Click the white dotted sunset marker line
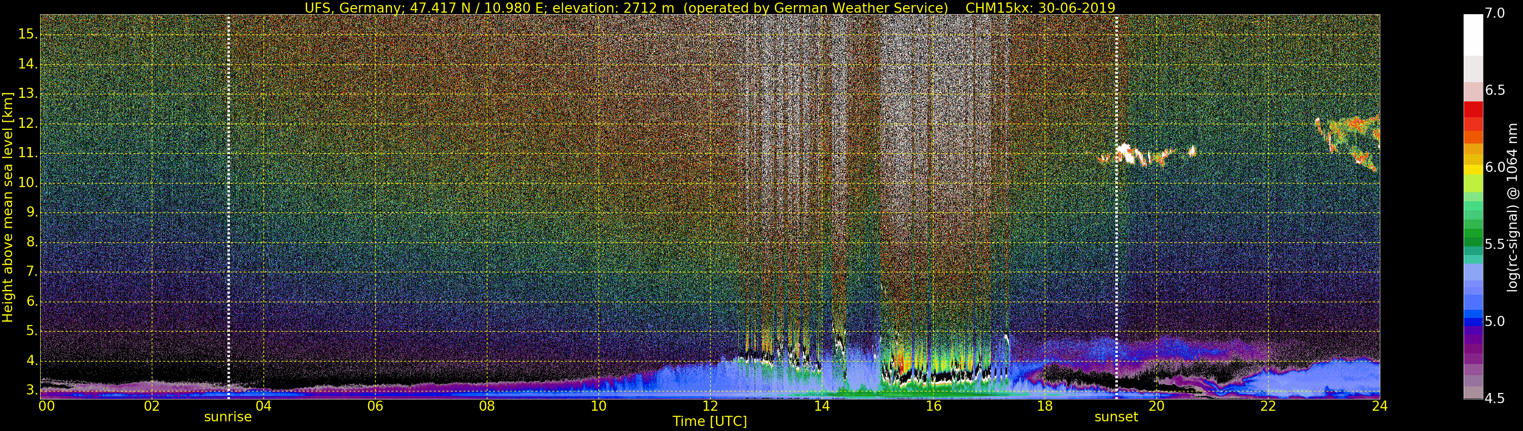 pos(1116,207)
